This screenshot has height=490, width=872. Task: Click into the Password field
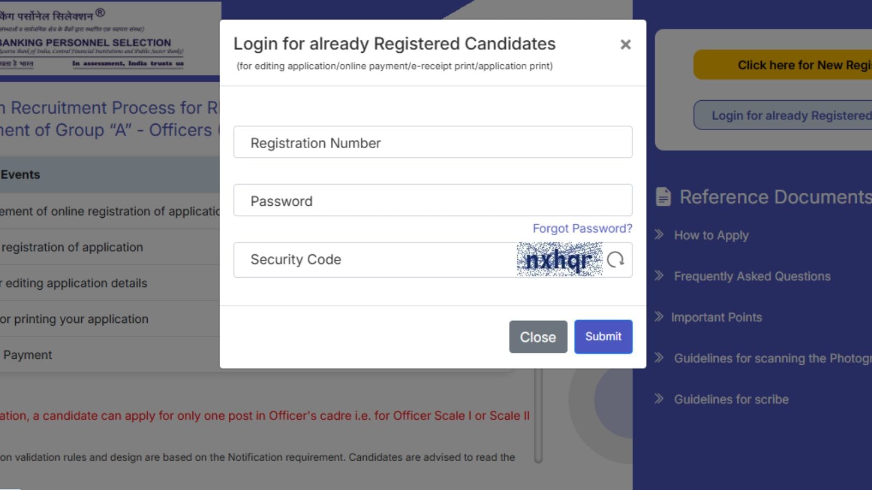point(433,200)
